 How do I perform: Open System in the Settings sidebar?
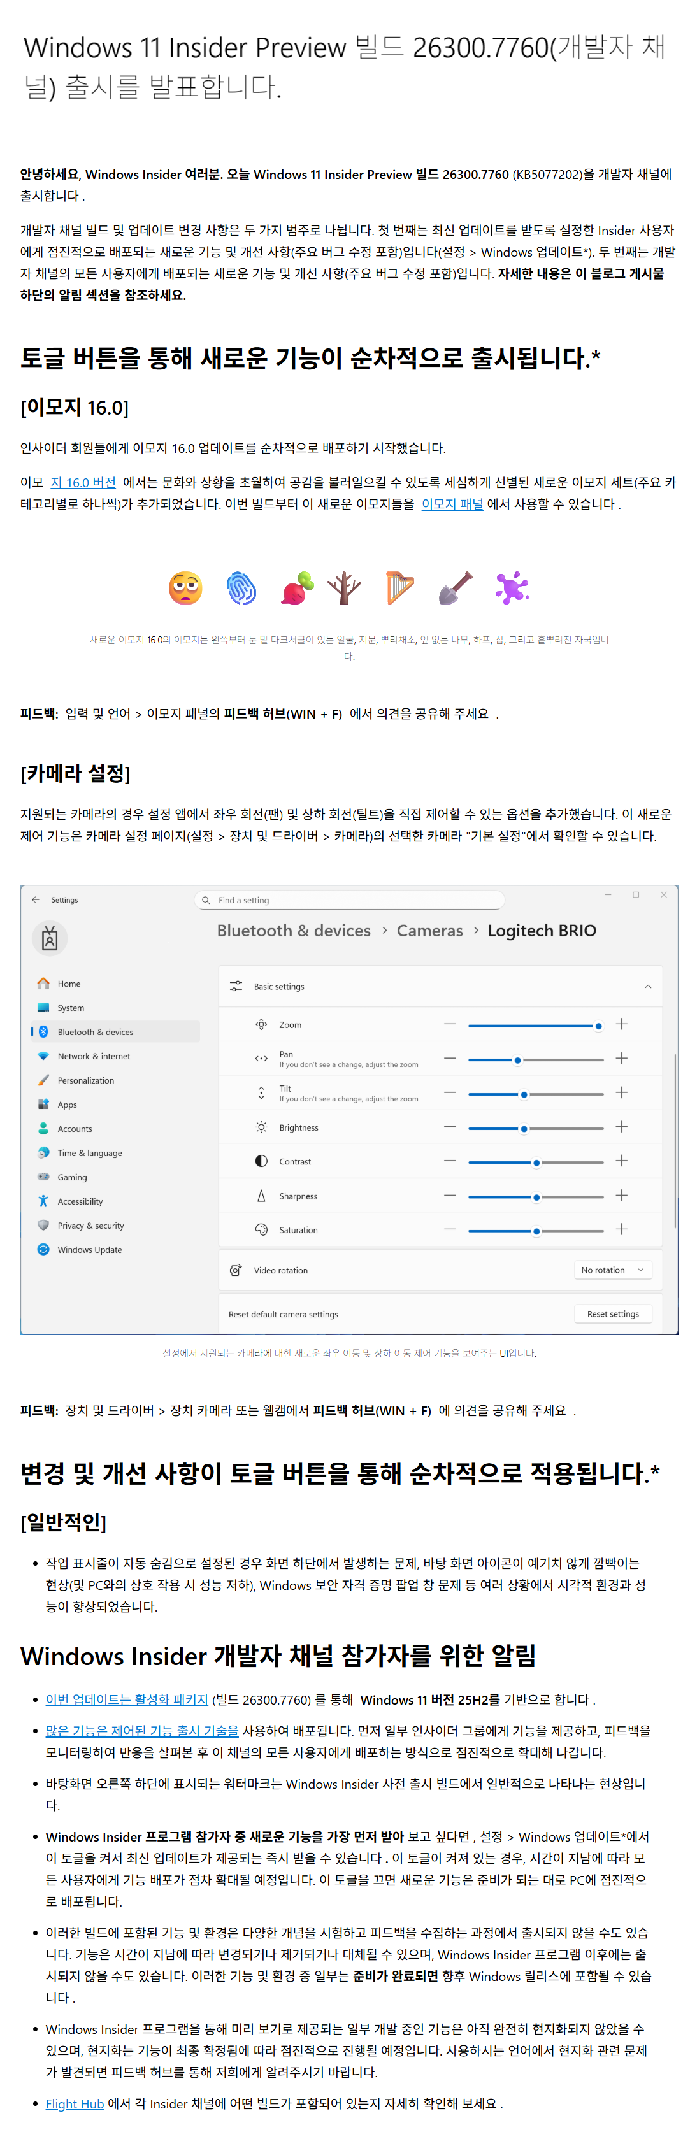tap(115, 1007)
